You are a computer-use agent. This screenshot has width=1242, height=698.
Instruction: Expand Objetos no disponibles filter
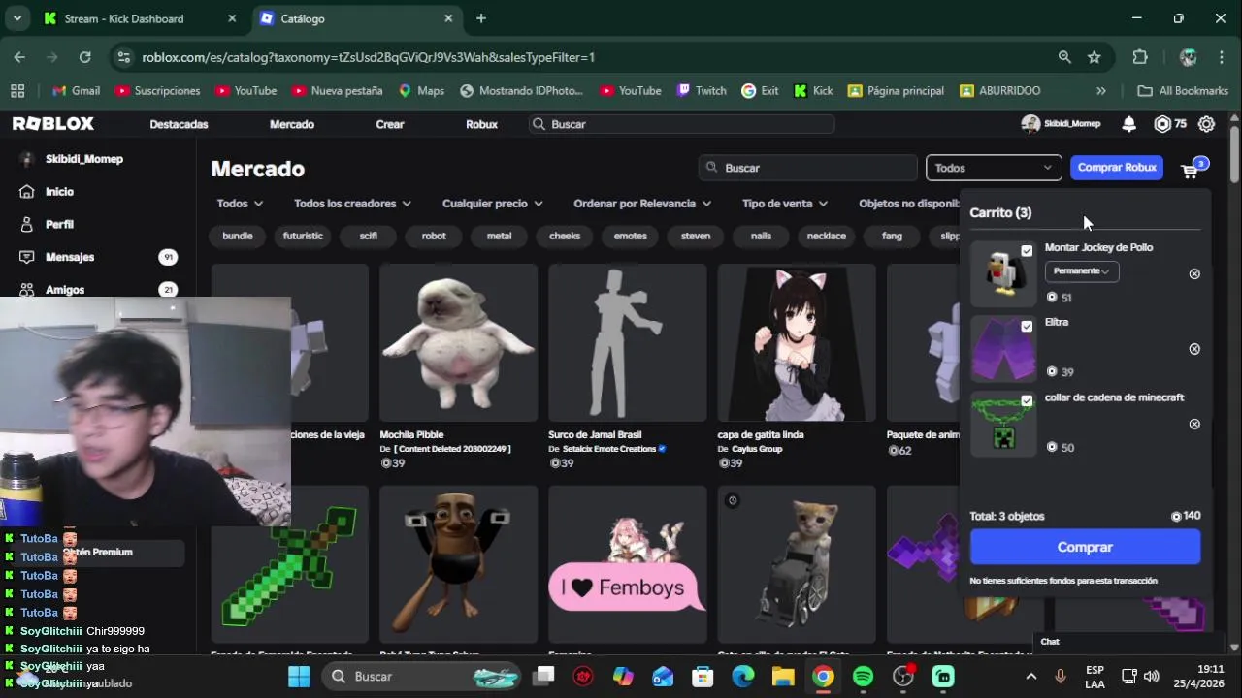(x=909, y=204)
